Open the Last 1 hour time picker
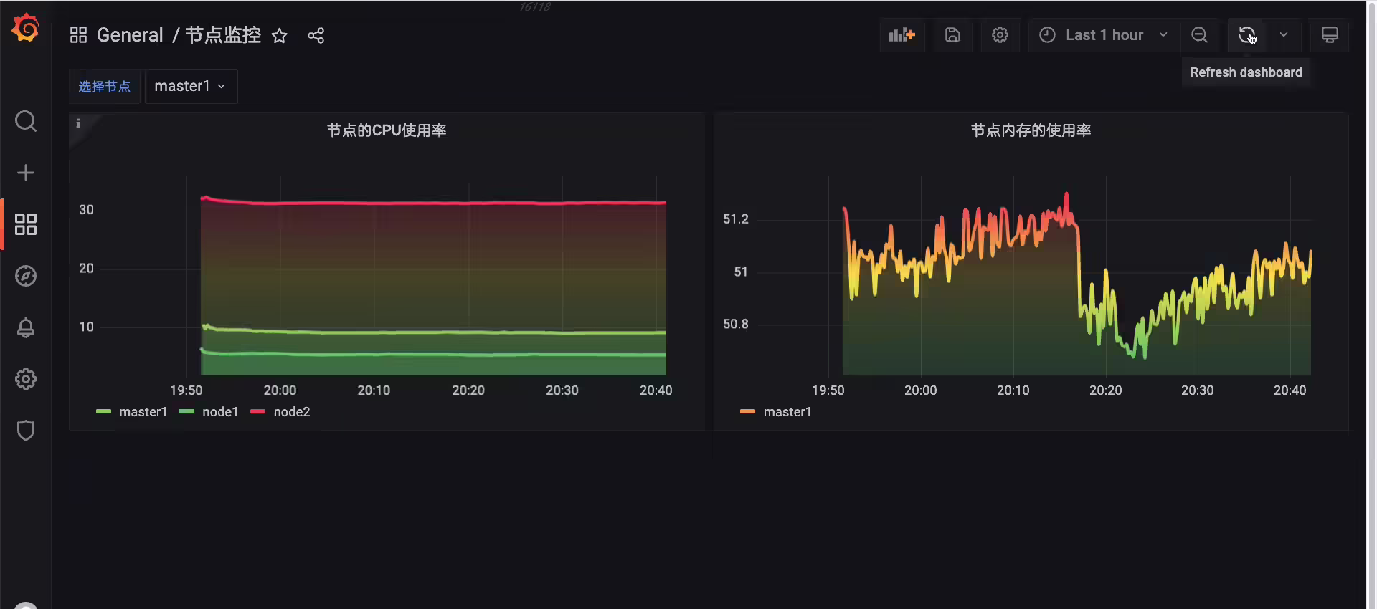The width and height of the screenshot is (1377, 609). pos(1104,35)
